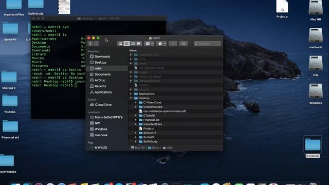Switch Finder to list view

pyautogui.click(x=126, y=44)
